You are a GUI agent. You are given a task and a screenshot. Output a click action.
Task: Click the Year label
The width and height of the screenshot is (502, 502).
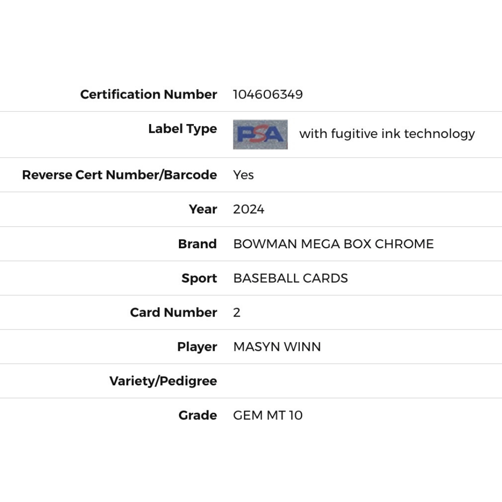[203, 209]
